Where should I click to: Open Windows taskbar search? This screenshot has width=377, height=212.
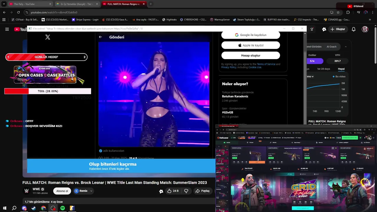click(14, 208)
